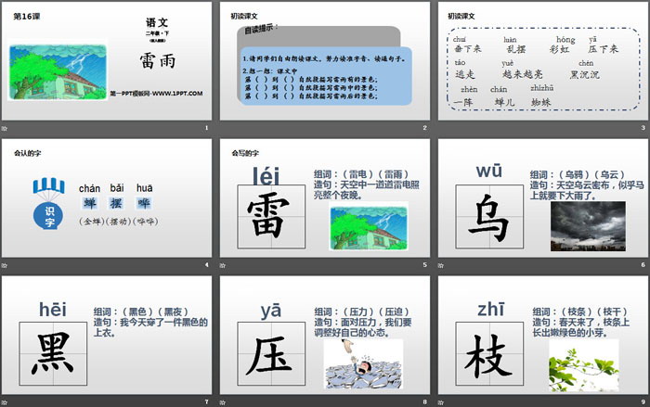The image size is (650, 407).
Task: Click the pinyin chán on slide 4
Action: [89, 188]
